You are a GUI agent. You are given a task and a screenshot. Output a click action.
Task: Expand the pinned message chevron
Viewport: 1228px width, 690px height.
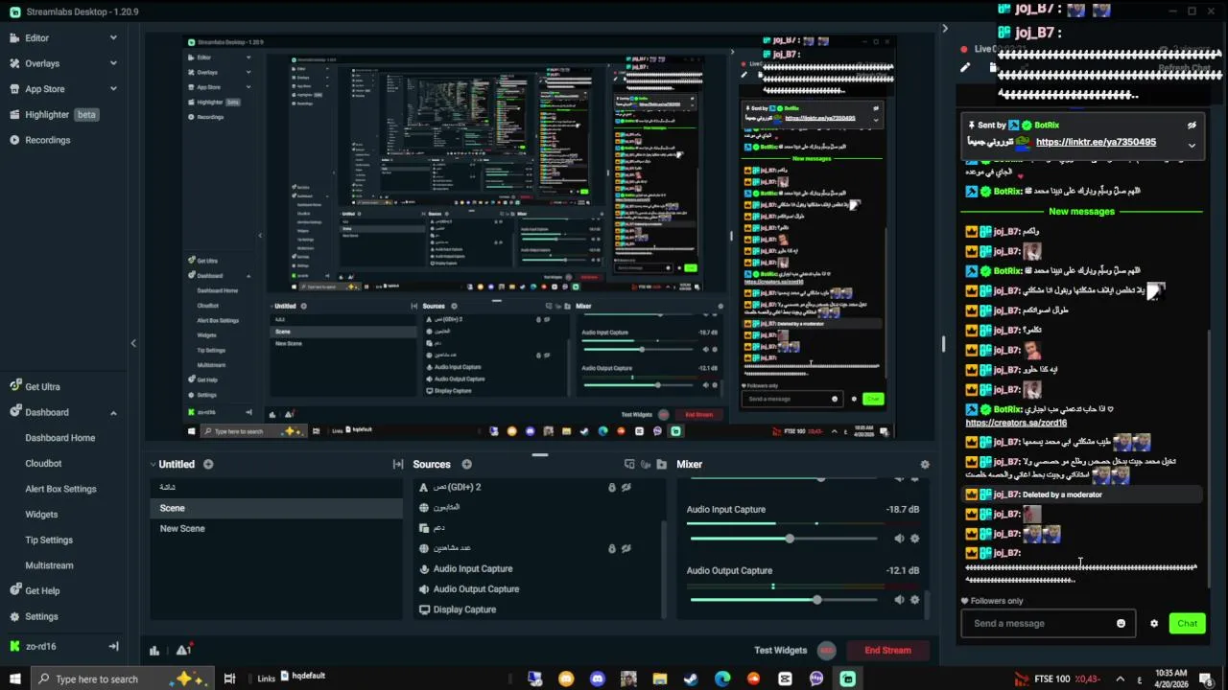1192,146
